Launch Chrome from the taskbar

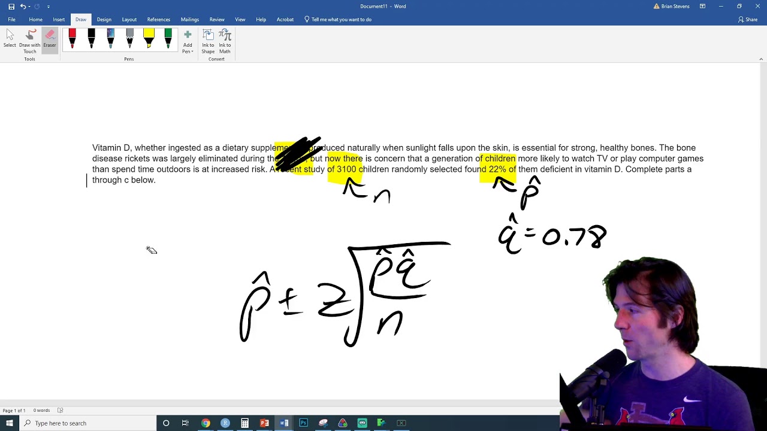206,423
